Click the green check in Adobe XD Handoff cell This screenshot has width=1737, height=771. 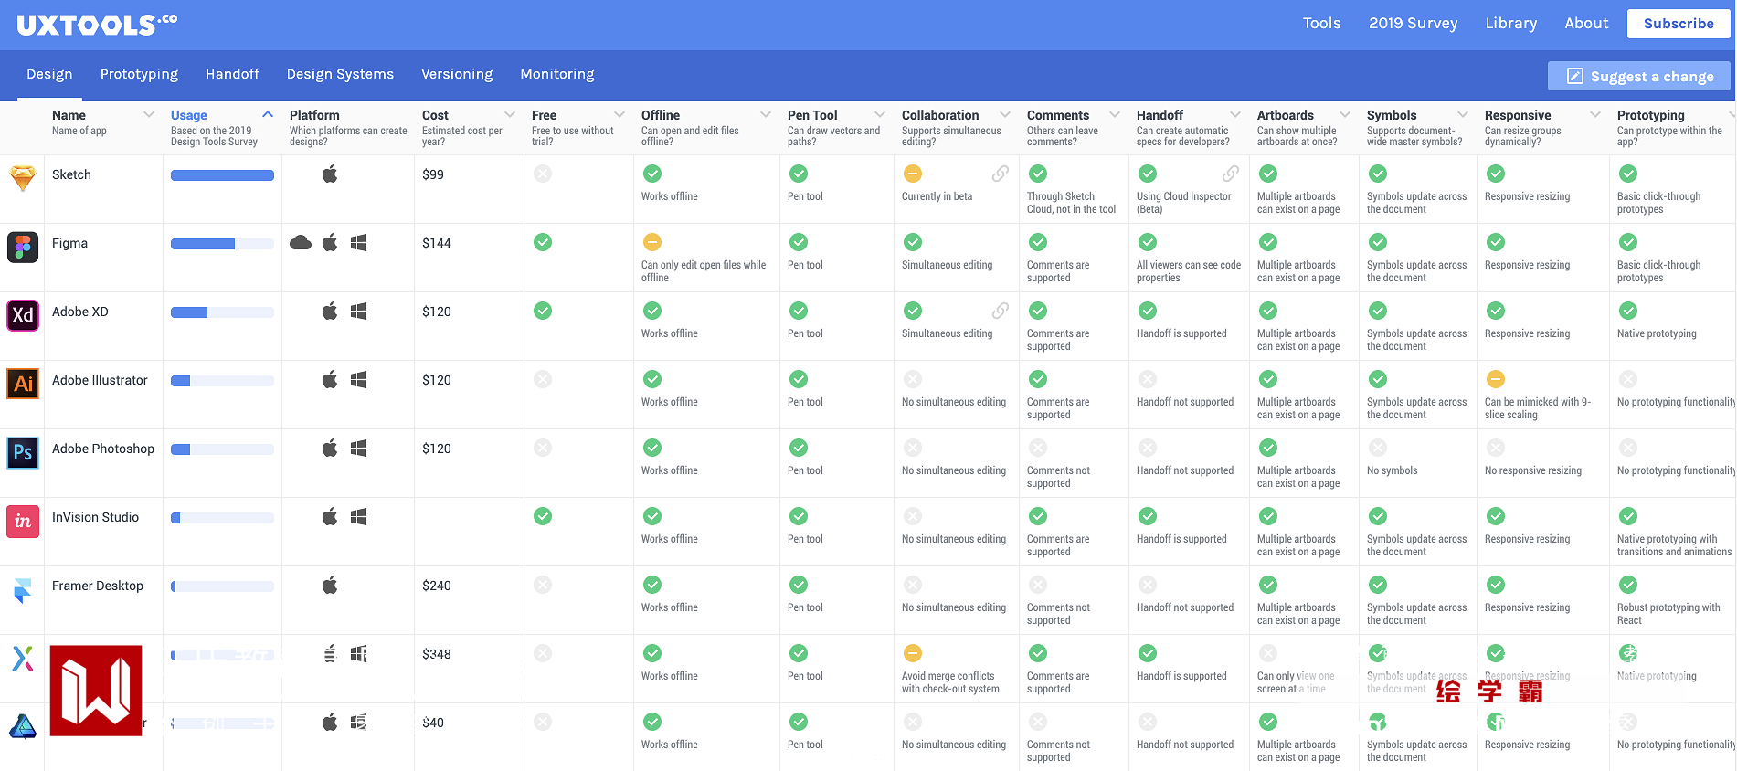tap(1148, 311)
